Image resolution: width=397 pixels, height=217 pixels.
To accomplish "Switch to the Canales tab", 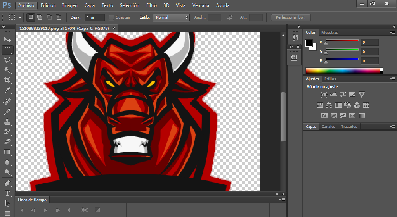I will [328, 126].
